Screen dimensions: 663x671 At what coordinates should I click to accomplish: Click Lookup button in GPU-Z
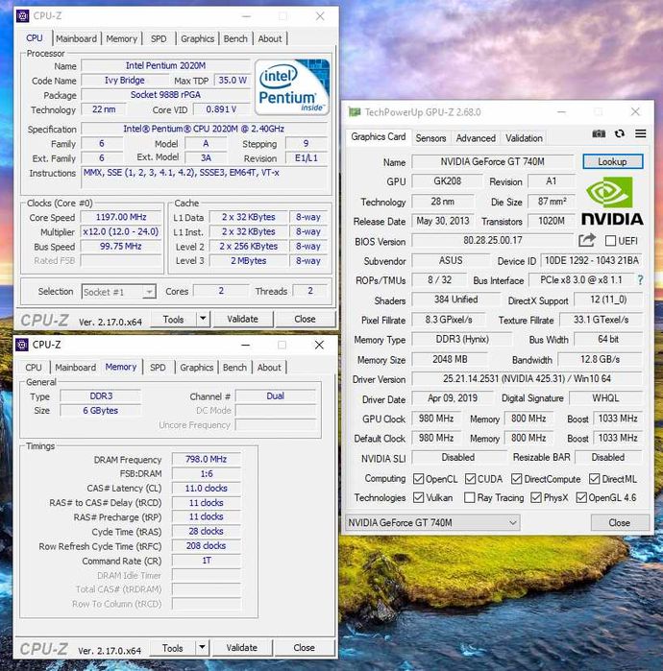pyautogui.click(x=612, y=162)
